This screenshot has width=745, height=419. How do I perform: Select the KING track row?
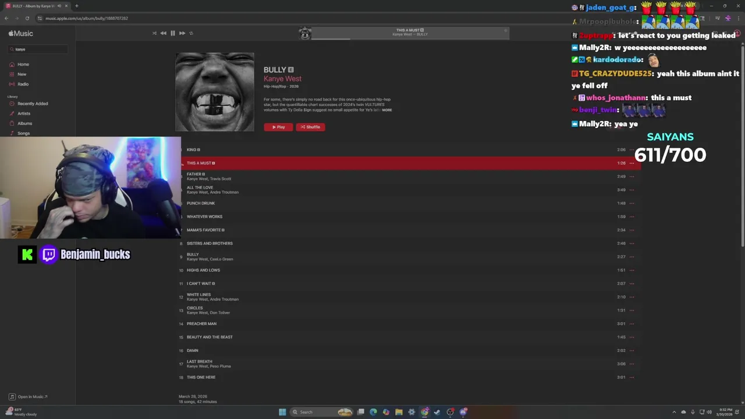tap(407, 150)
